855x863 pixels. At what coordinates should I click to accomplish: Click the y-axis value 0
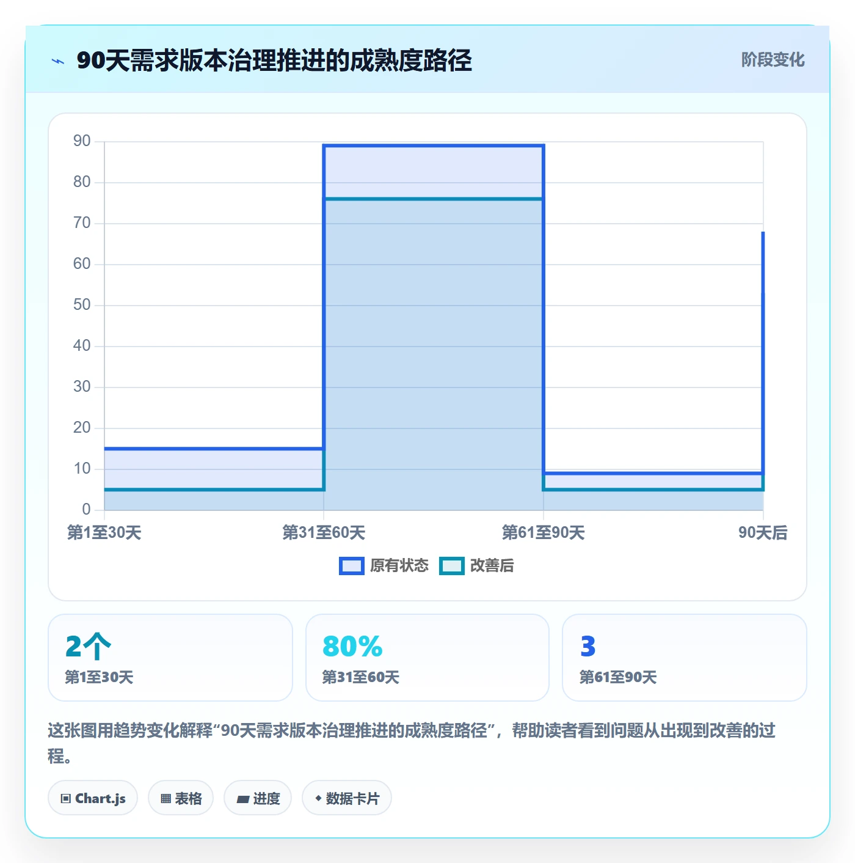point(86,510)
